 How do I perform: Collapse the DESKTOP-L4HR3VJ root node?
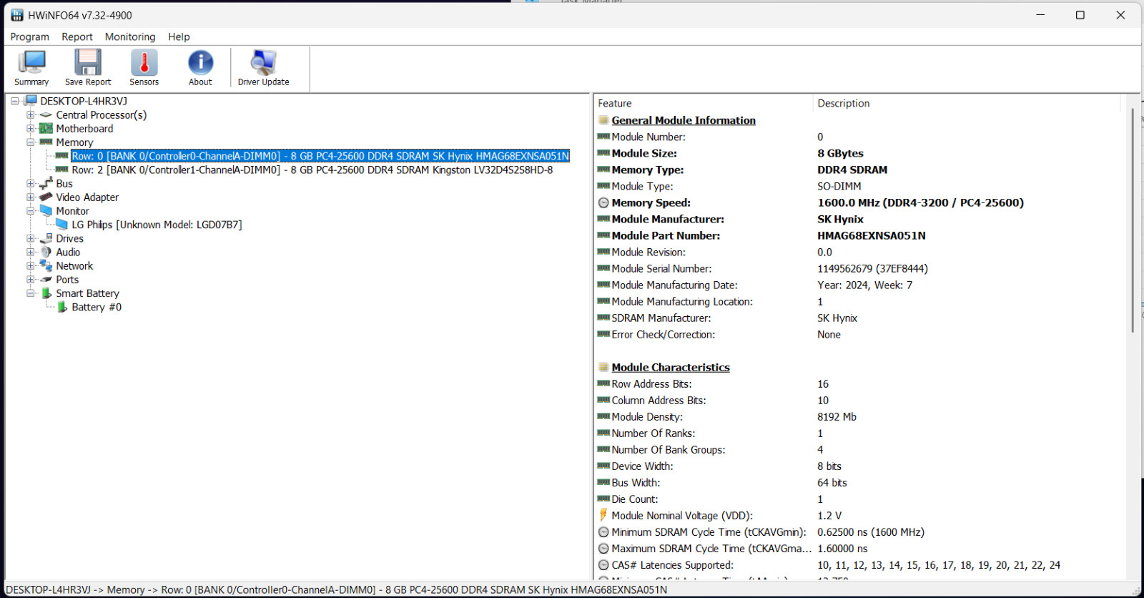click(x=14, y=101)
